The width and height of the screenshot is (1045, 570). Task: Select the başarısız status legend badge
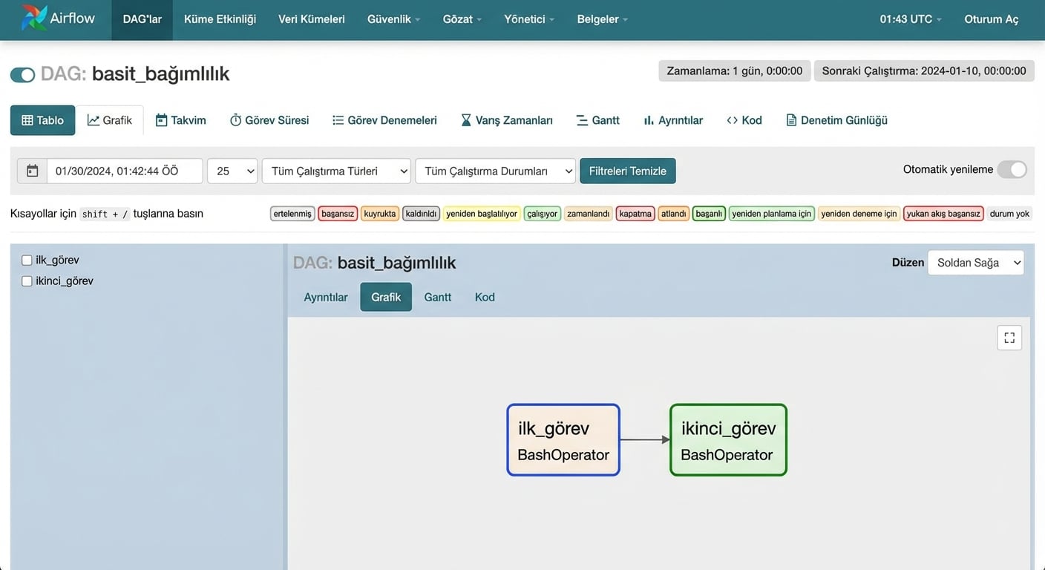(x=338, y=214)
